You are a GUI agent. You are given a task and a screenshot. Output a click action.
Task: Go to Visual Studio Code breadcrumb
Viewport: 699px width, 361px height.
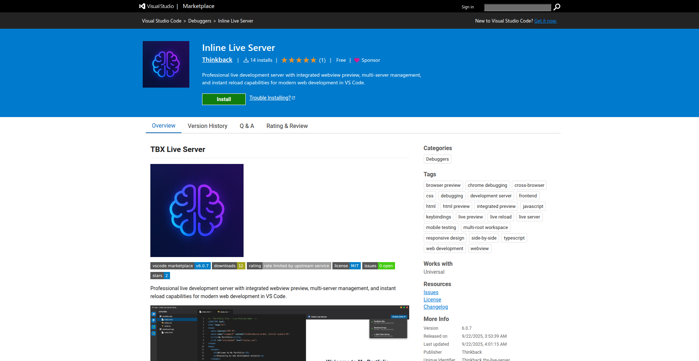coord(162,21)
